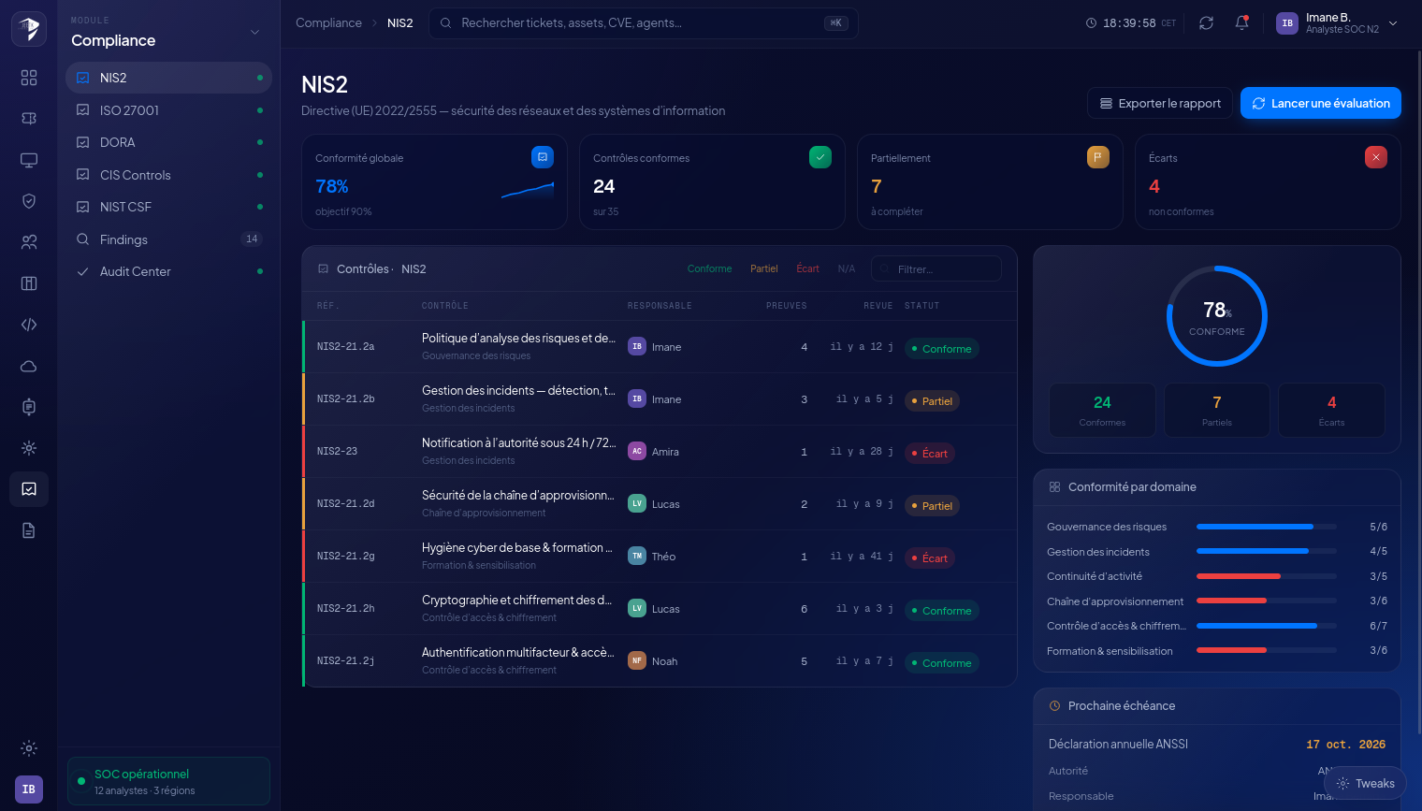Screen dimensions: 1422x811
Task: Click the IB avatar at bottom left
Action: tap(29, 789)
